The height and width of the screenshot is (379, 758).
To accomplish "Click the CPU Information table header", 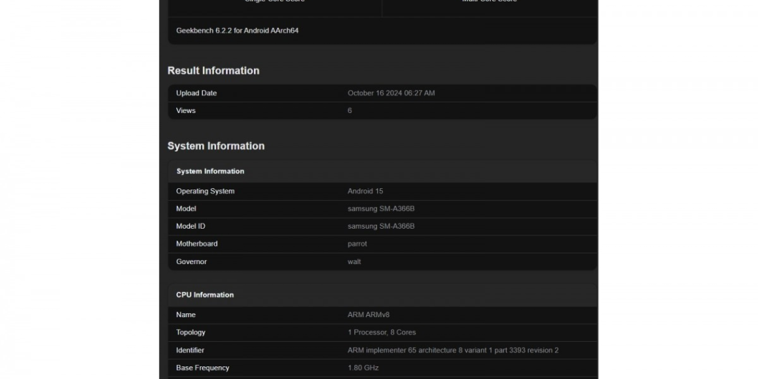I will (382, 295).
